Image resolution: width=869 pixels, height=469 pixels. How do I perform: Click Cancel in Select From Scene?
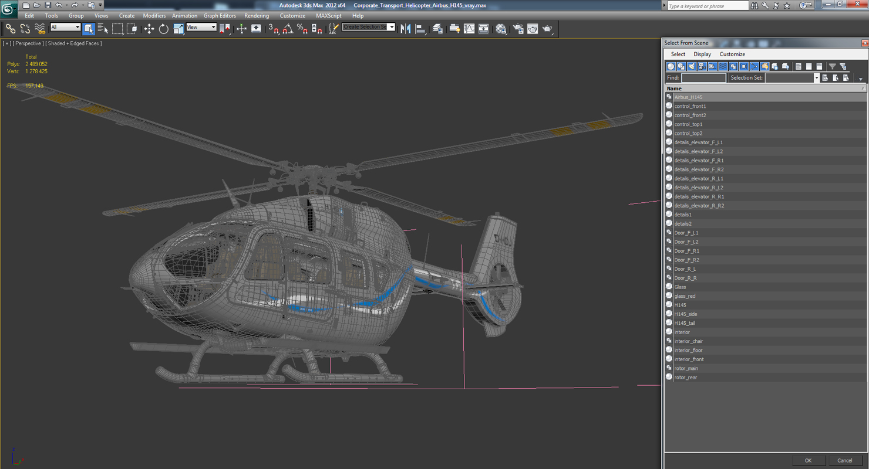coord(844,460)
